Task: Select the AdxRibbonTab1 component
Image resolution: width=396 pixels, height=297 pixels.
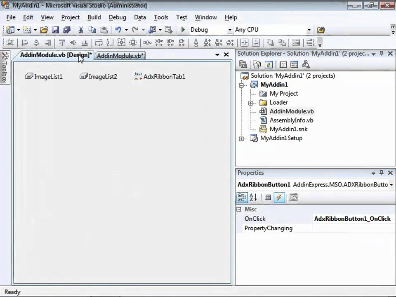Action: pyautogui.click(x=160, y=76)
